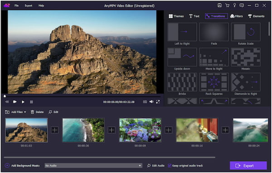Select the coastline clip 00:00:36

pyautogui.click(x=83, y=130)
